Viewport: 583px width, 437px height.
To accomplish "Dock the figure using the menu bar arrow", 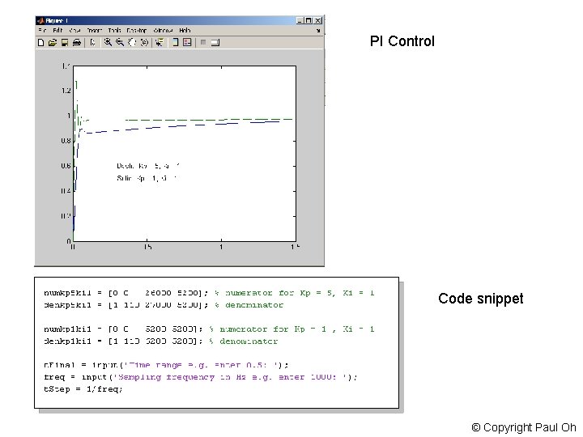I will coord(318,31).
